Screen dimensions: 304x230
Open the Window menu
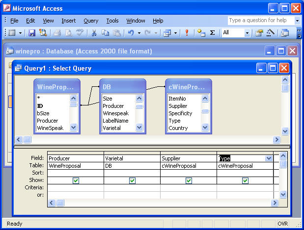[136, 21]
